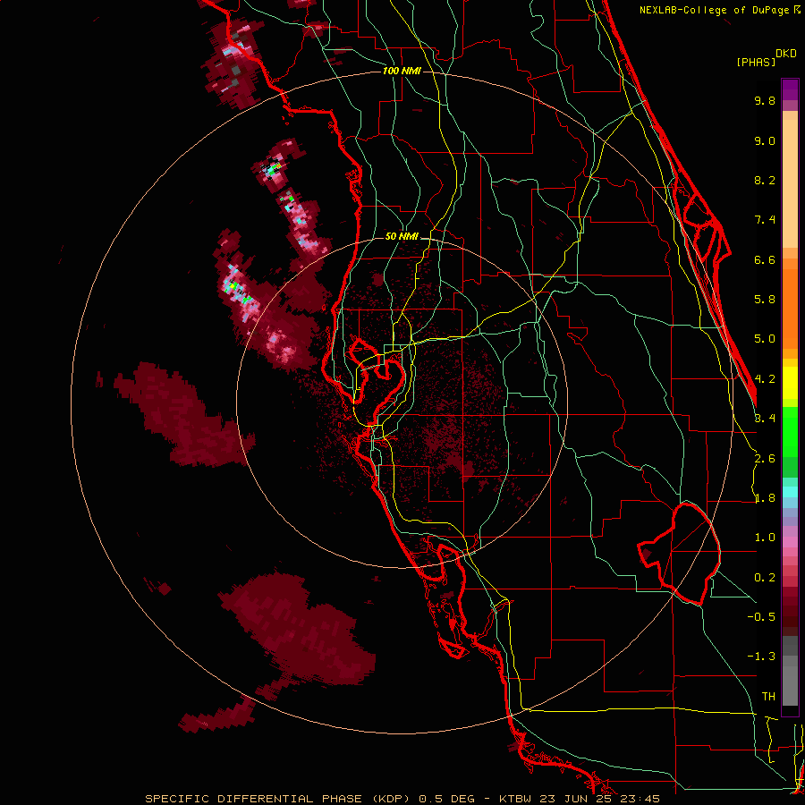Pick the bright green color bar segment
This screenshot has height=805, width=805.
coord(790,431)
